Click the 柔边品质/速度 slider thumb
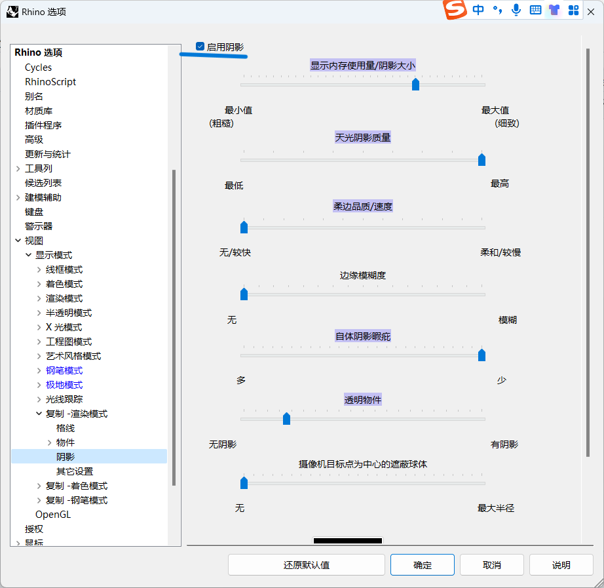The image size is (604, 588). coord(244,227)
